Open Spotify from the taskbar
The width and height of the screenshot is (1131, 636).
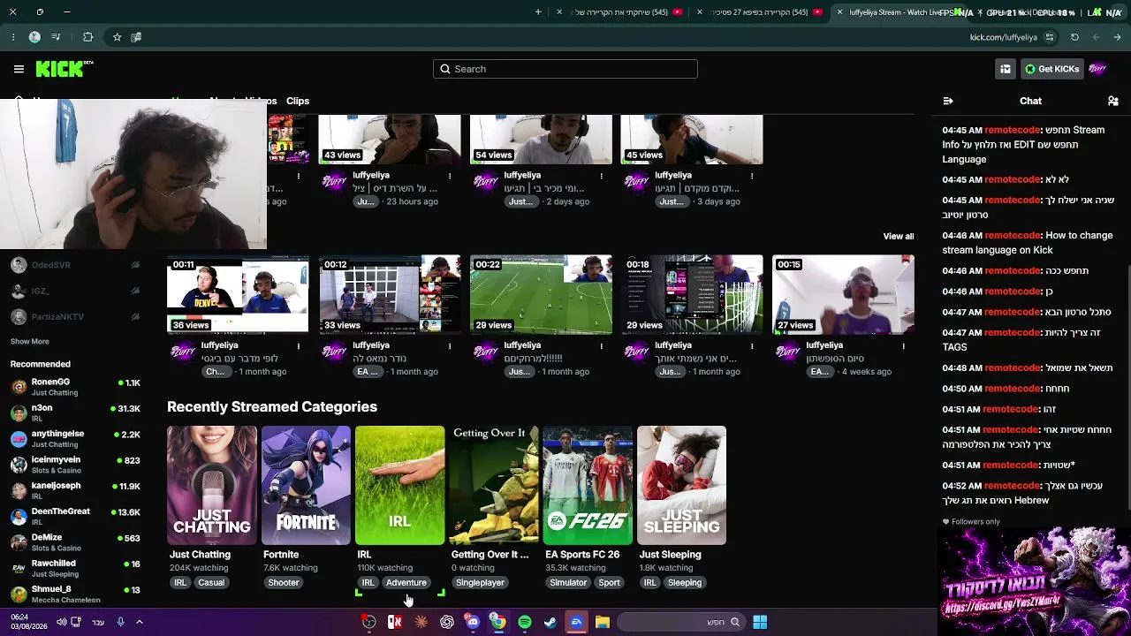point(525,622)
